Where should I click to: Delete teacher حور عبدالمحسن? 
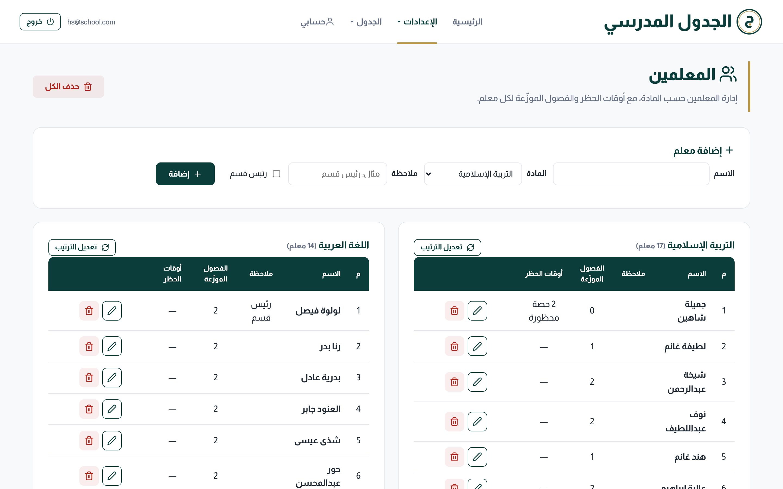[x=89, y=476]
